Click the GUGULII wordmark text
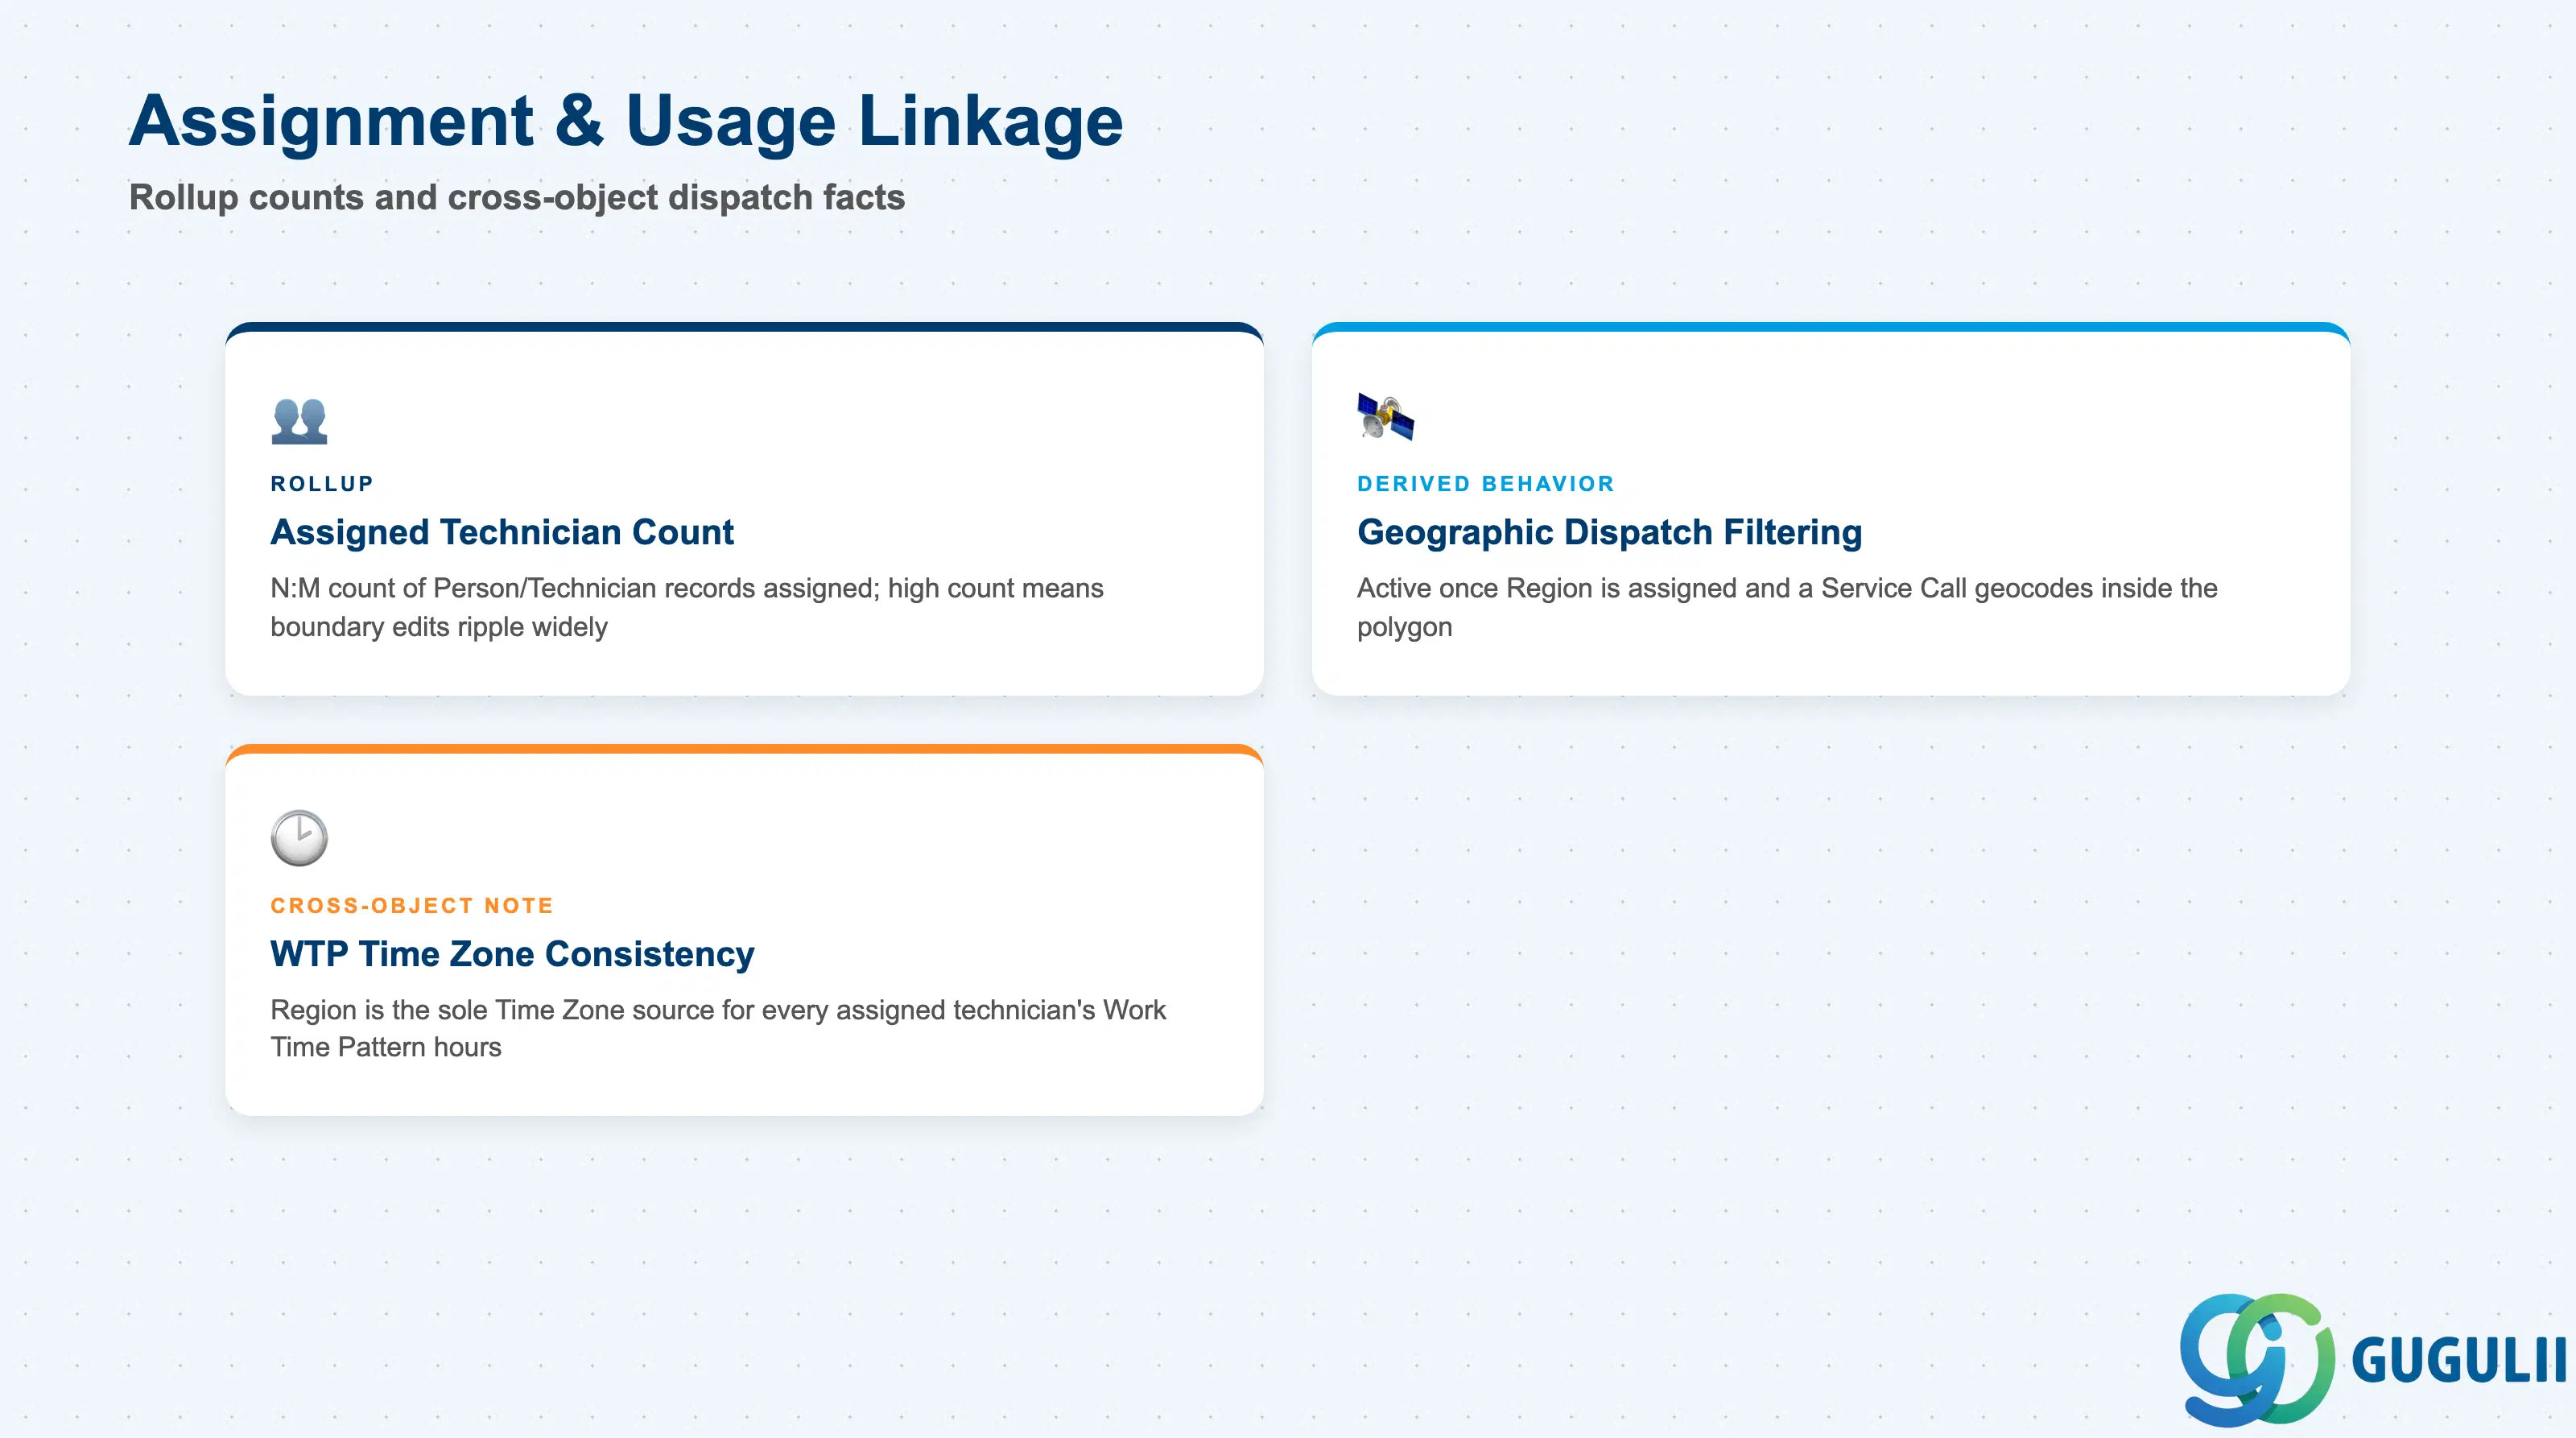Image resolution: width=2576 pixels, height=1438 pixels. [x=2458, y=1360]
